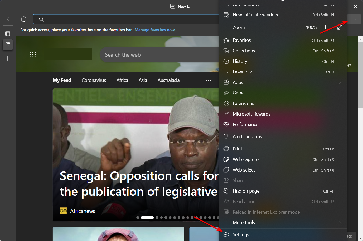Click the Back arrow button
Image resolution: width=363 pixels, height=241 pixels.
pyautogui.click(x=9, y=19)
